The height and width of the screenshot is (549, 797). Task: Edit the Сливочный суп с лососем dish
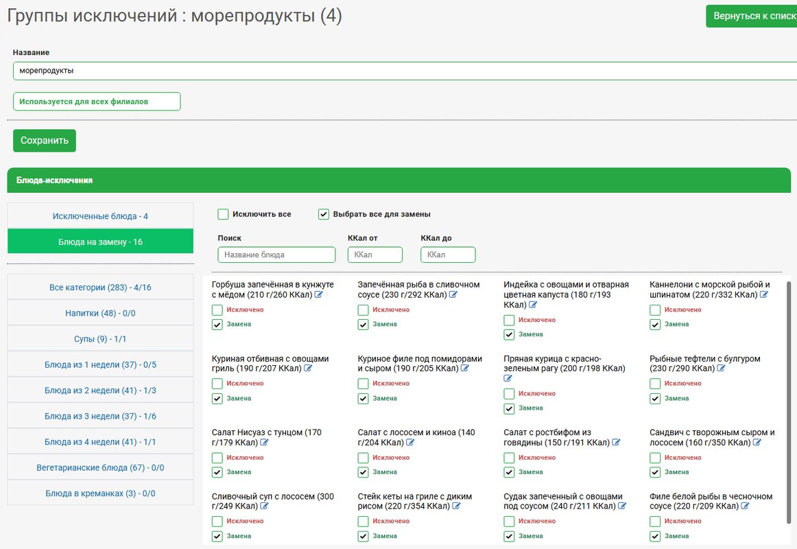(x=264, y=506)
